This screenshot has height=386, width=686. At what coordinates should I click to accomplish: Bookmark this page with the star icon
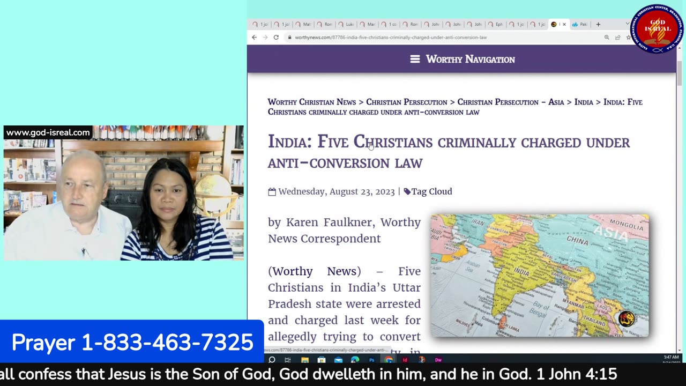(x=628, y=38)
